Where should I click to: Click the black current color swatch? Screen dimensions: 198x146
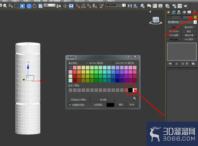tap(110, 105)
